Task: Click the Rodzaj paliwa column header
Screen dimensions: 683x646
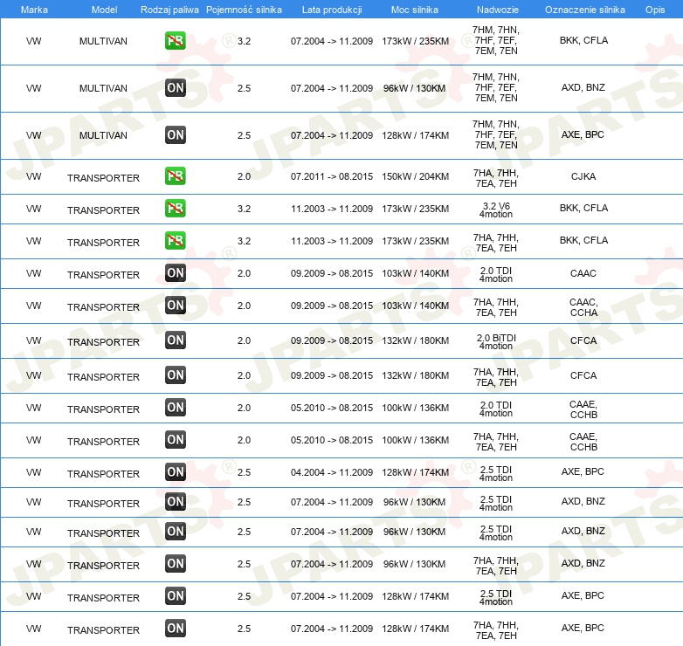Action: pos(169,10)
